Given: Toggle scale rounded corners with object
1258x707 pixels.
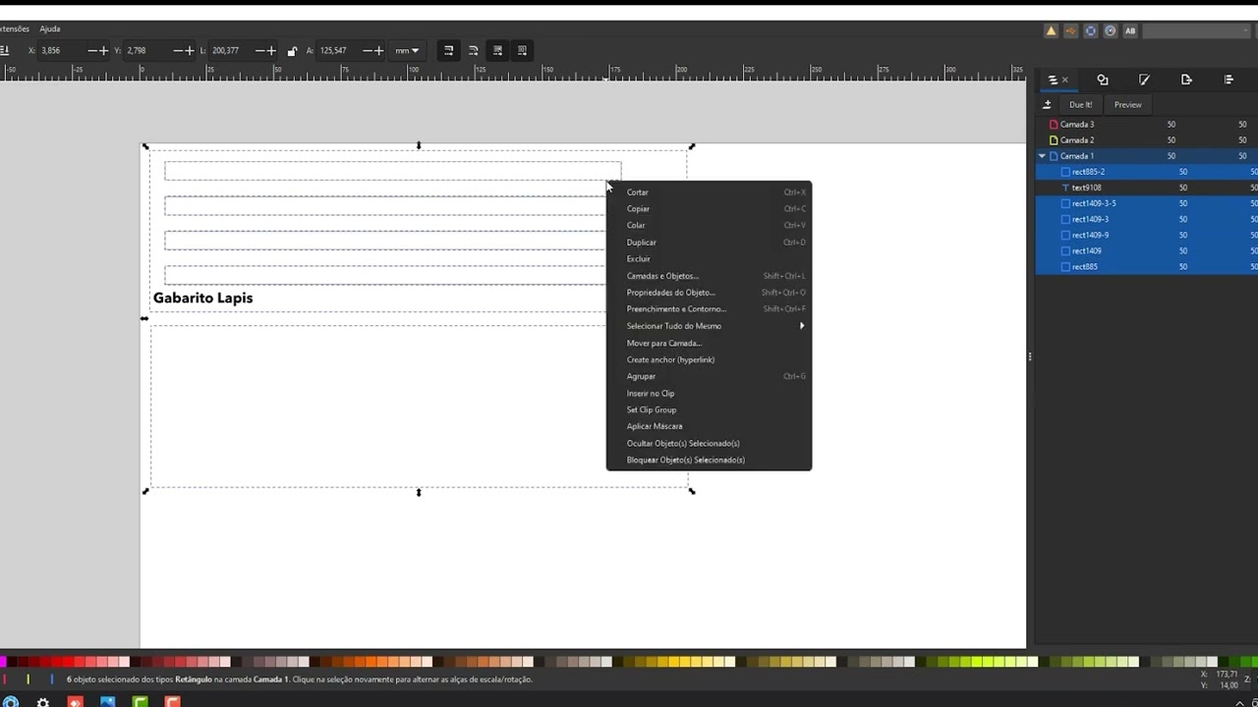Looking at the screenshot, I should click(x=473, y=50).
